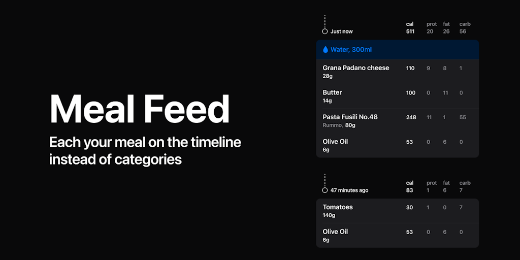Image resolution: width=520 pixels, height=260 pixels.
Task: Click the fat column header of first meal
Action: click(446, 24)
